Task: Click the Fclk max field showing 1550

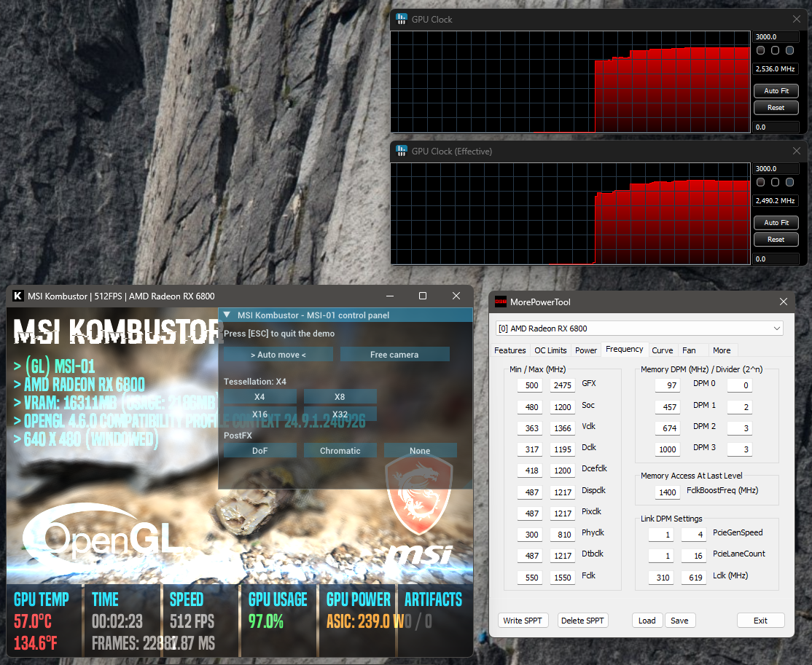Action: coord(563,578)
